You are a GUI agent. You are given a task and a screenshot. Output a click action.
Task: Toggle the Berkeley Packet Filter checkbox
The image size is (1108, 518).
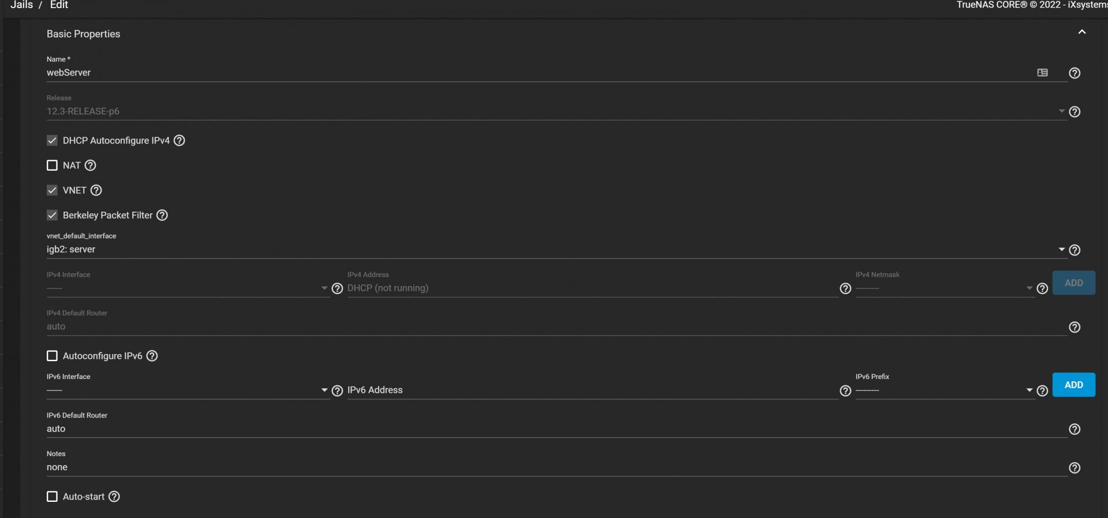pos(52,215)
